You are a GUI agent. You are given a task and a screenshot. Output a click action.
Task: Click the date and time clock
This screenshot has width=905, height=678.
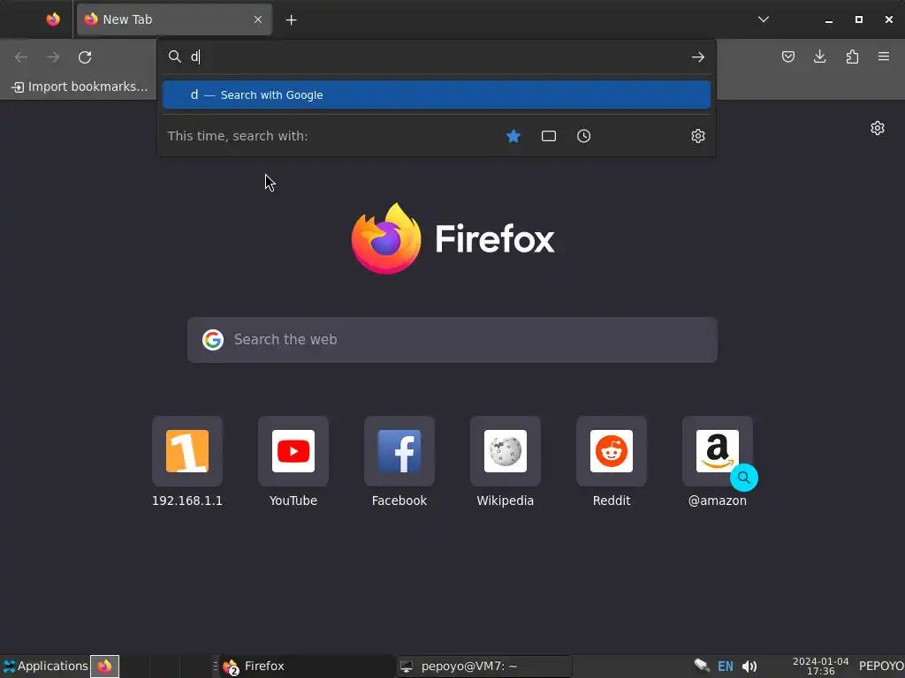[x=821, y=667]
